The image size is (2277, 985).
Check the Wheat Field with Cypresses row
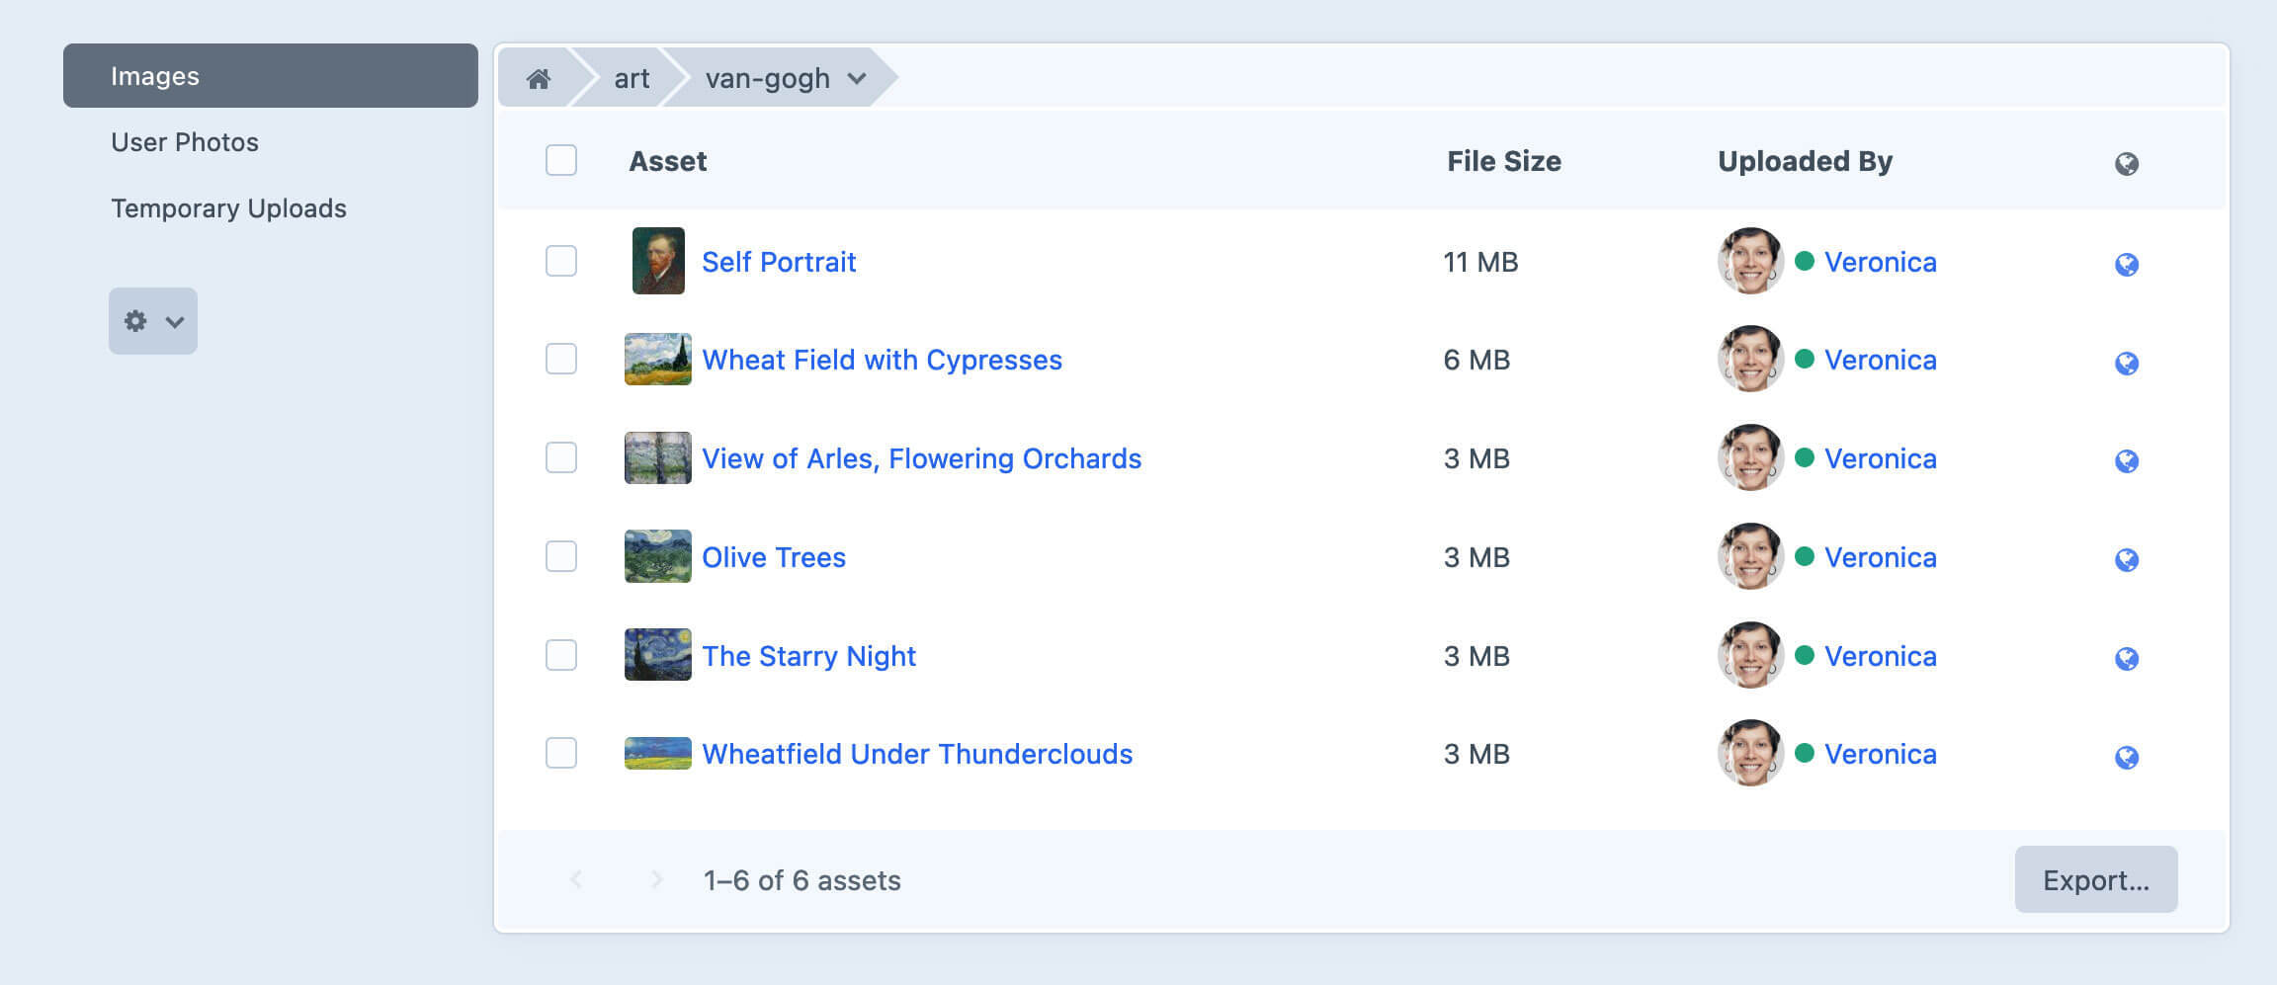tap(561, 359)
